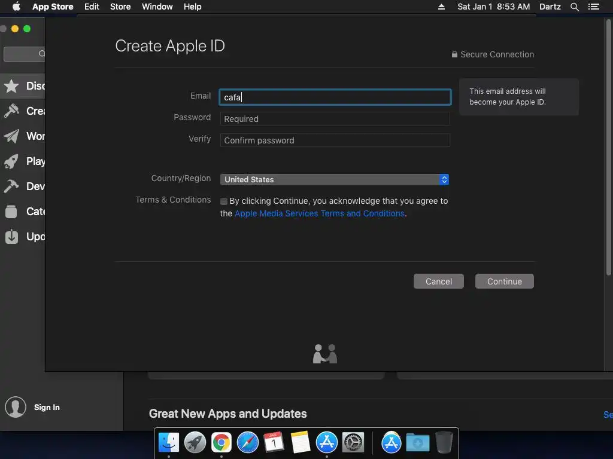The height and width of the screenshot is (459, 613).
Task: Open the Window menu
Action: (157, 7)
